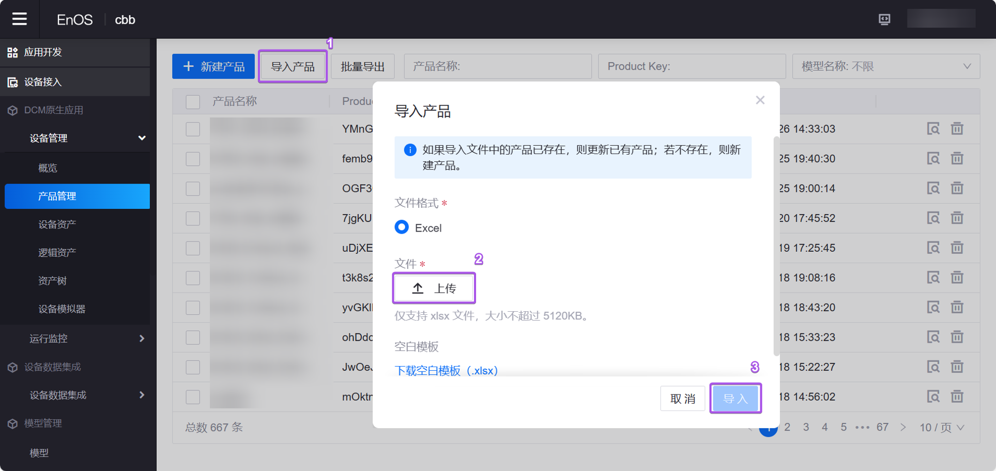Toggle the select-all checkbox in table header
The image size is (996, 471).
click(193, 102)
